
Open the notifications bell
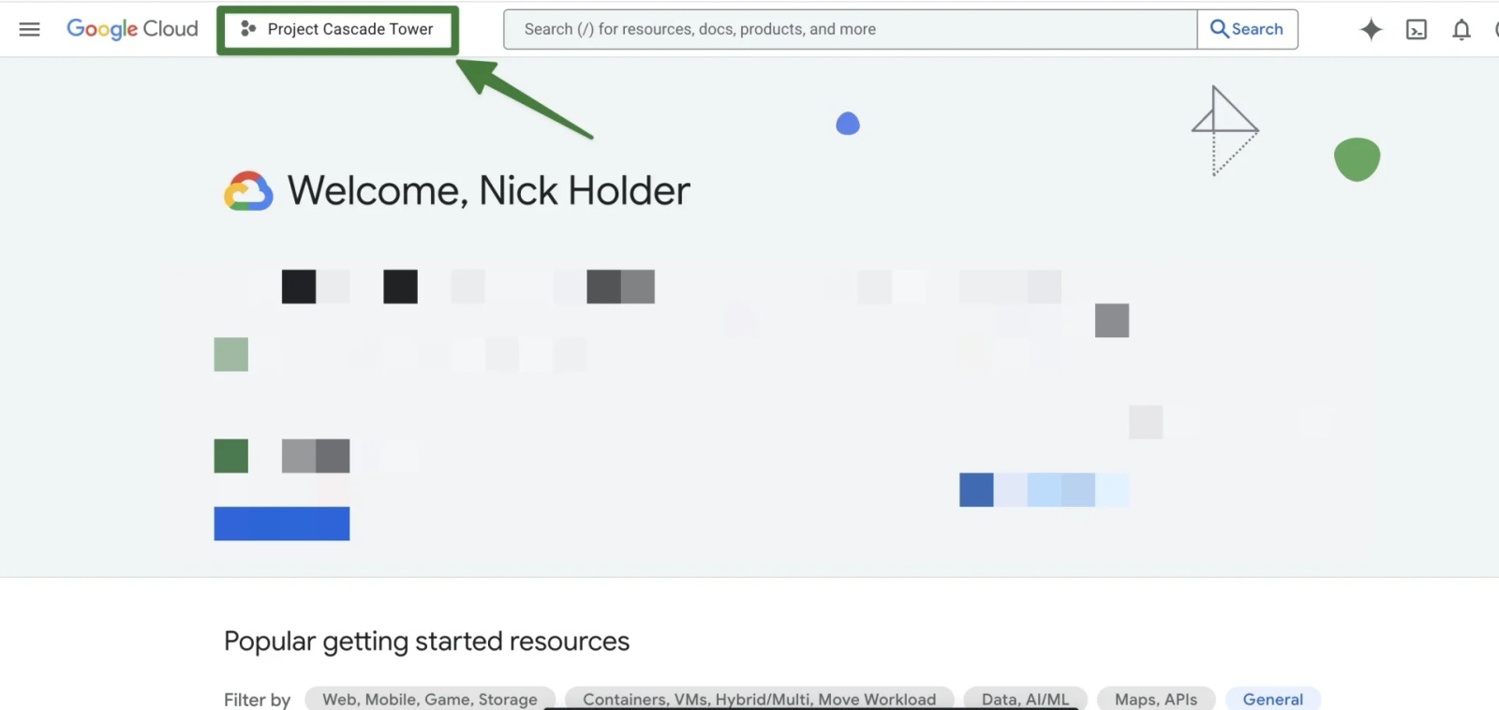(1462, 30)
